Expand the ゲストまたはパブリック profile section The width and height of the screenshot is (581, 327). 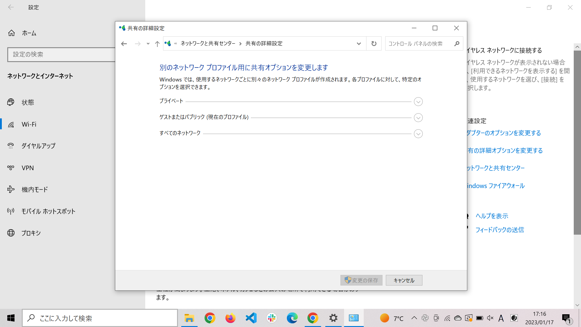pyautogui.click(x=418, y=117)
